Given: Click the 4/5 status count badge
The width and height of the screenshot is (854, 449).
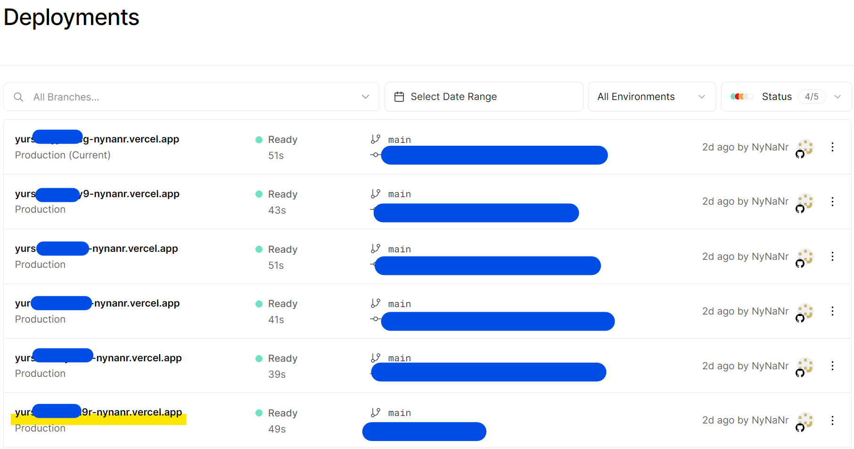Looking at the screenshot, I should pyautogui.click(x=812, y=97).
